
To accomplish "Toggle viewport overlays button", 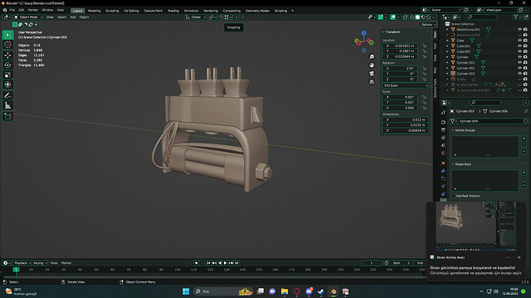I will coord(393,17).
